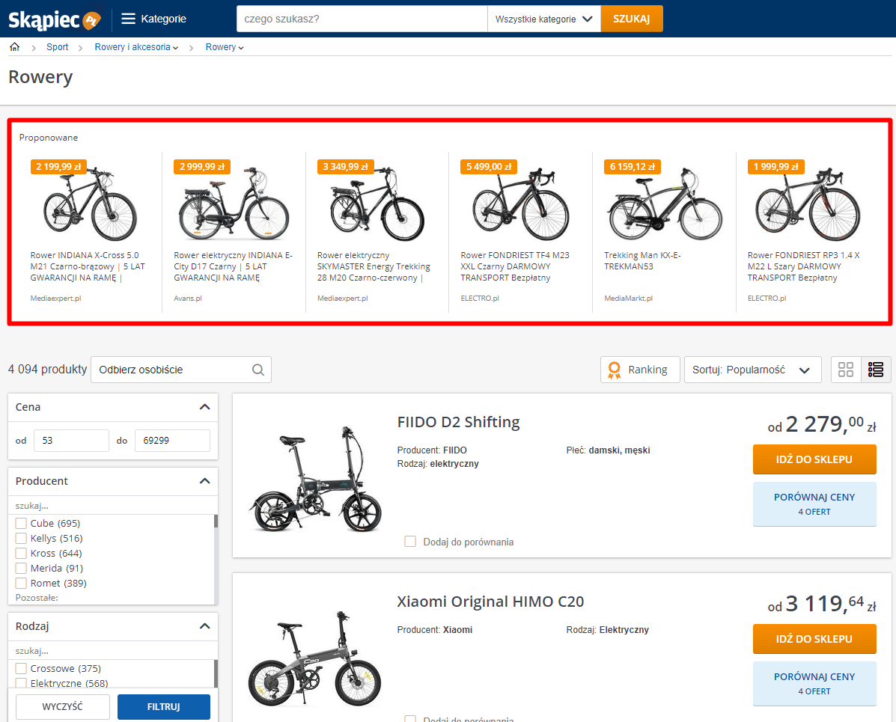This screenshot has height=722, width=896.
Task: Click the WYCZYŚĆ clear filters button
Action: tap(63, 706)
